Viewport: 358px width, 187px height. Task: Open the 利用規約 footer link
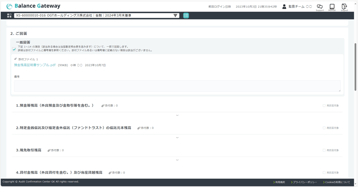point(280,182)
